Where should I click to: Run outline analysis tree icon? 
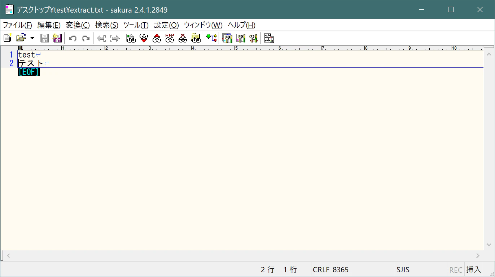211,38
